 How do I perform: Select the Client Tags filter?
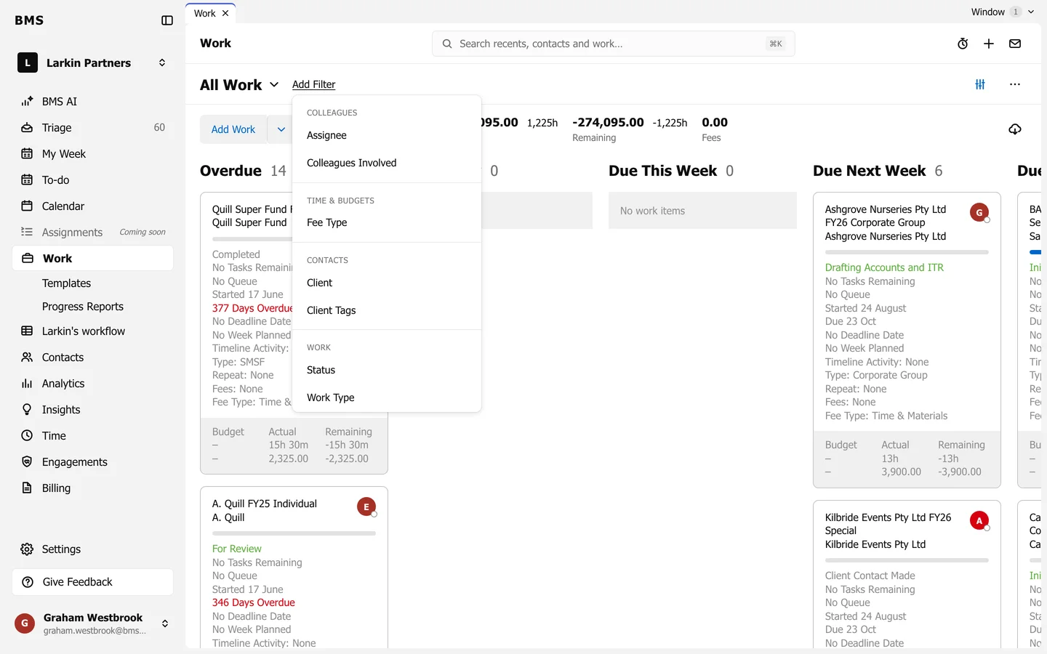click(x=387, y=310)
